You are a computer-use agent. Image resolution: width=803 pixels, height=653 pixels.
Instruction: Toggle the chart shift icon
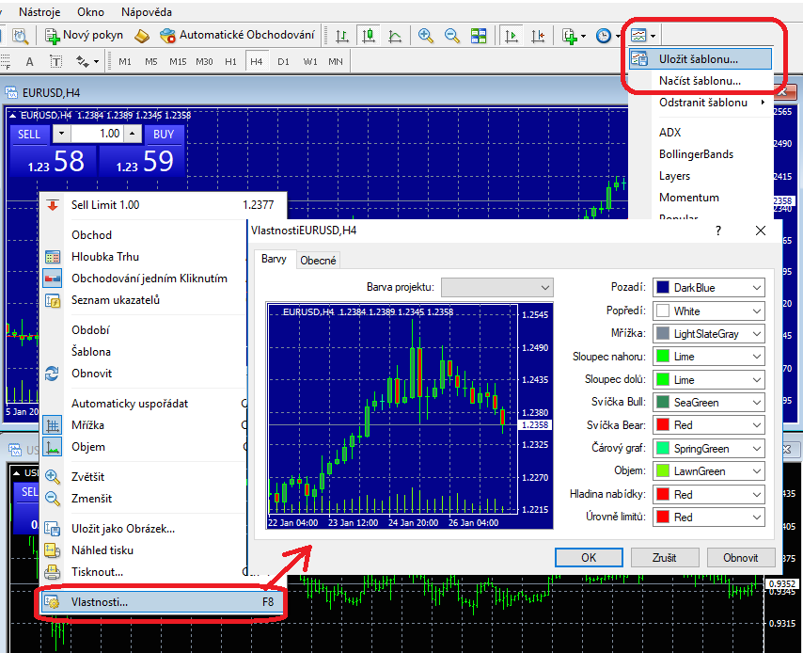coord(538,36)
